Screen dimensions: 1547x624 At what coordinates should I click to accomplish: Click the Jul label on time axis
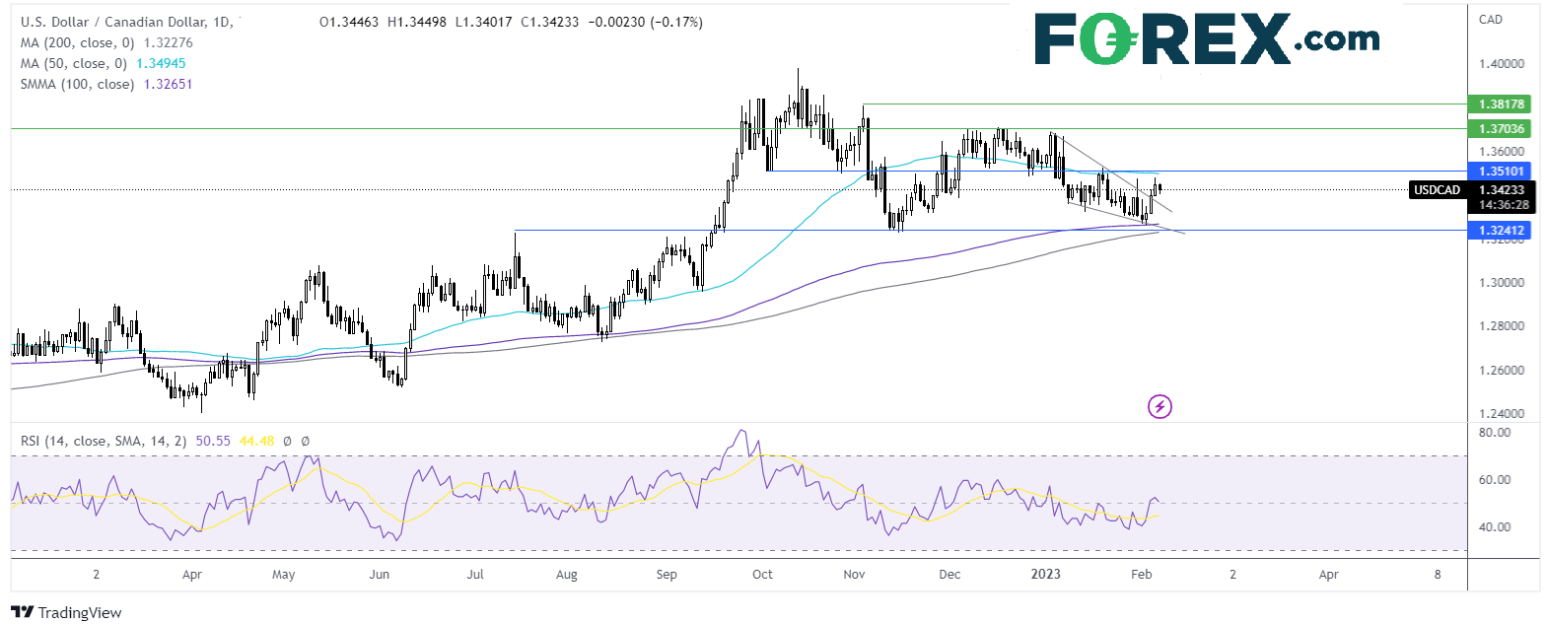pyautogui.click(x=474, y=574)
